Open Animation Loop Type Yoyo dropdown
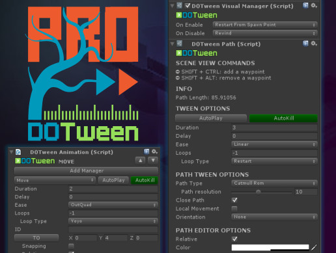The height and width of the screenshot is (253, 336). click(x=113, y=221)
